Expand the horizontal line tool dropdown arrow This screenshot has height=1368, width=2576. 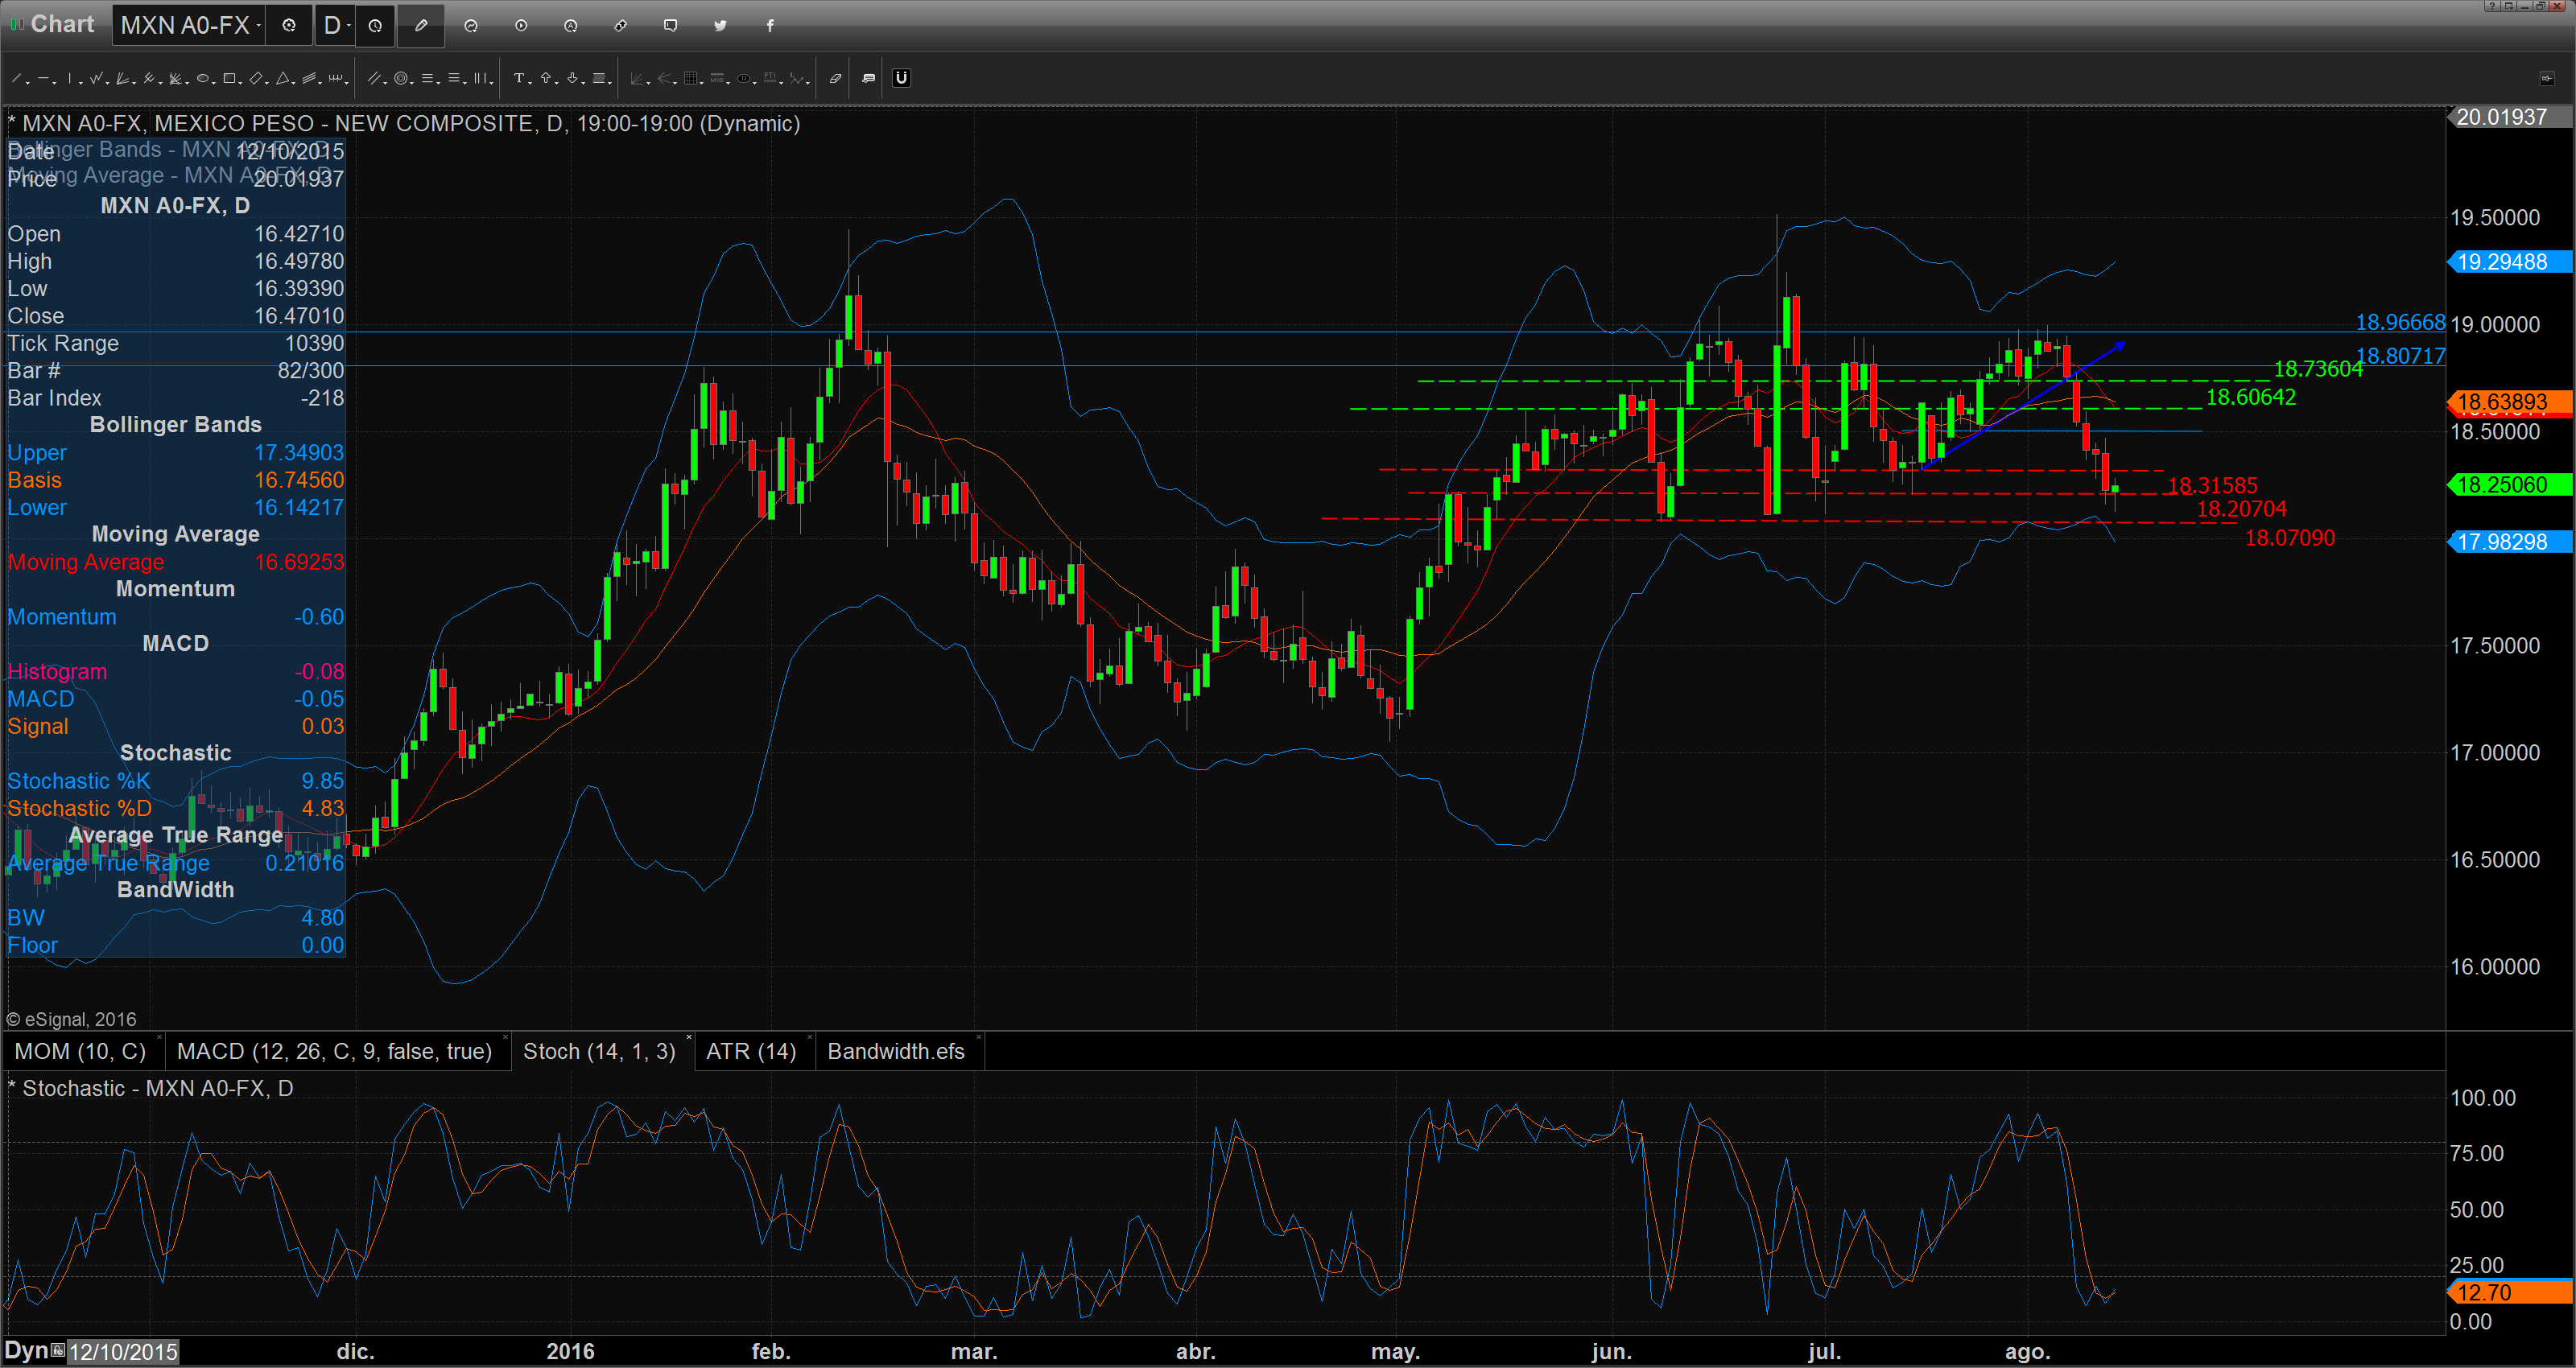(54, 83)
